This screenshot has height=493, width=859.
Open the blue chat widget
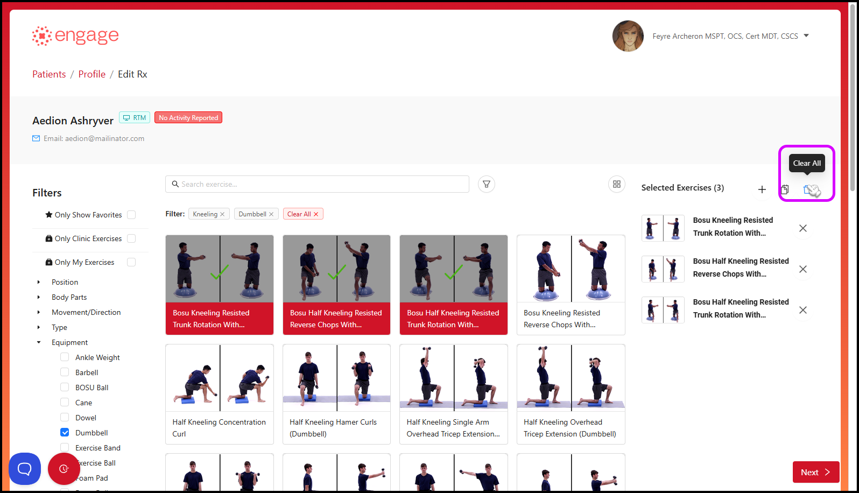point(25,469)
